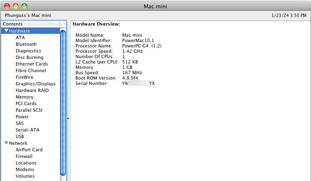Select Parallel SCSI entry

(29, 110)
